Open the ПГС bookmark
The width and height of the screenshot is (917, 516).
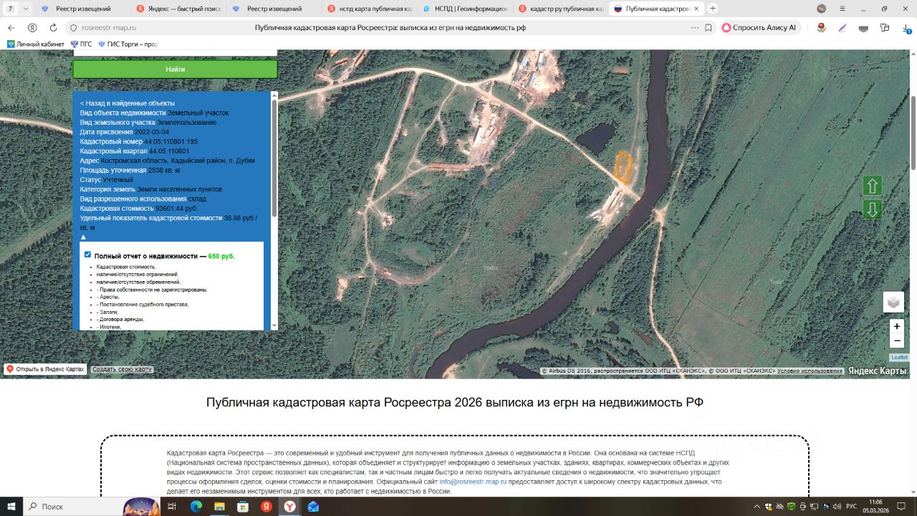(x=81, y=44)
